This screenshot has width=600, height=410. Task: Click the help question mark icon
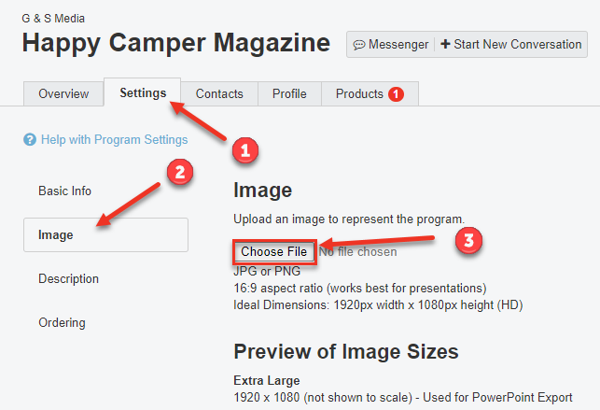pos(30,140)
